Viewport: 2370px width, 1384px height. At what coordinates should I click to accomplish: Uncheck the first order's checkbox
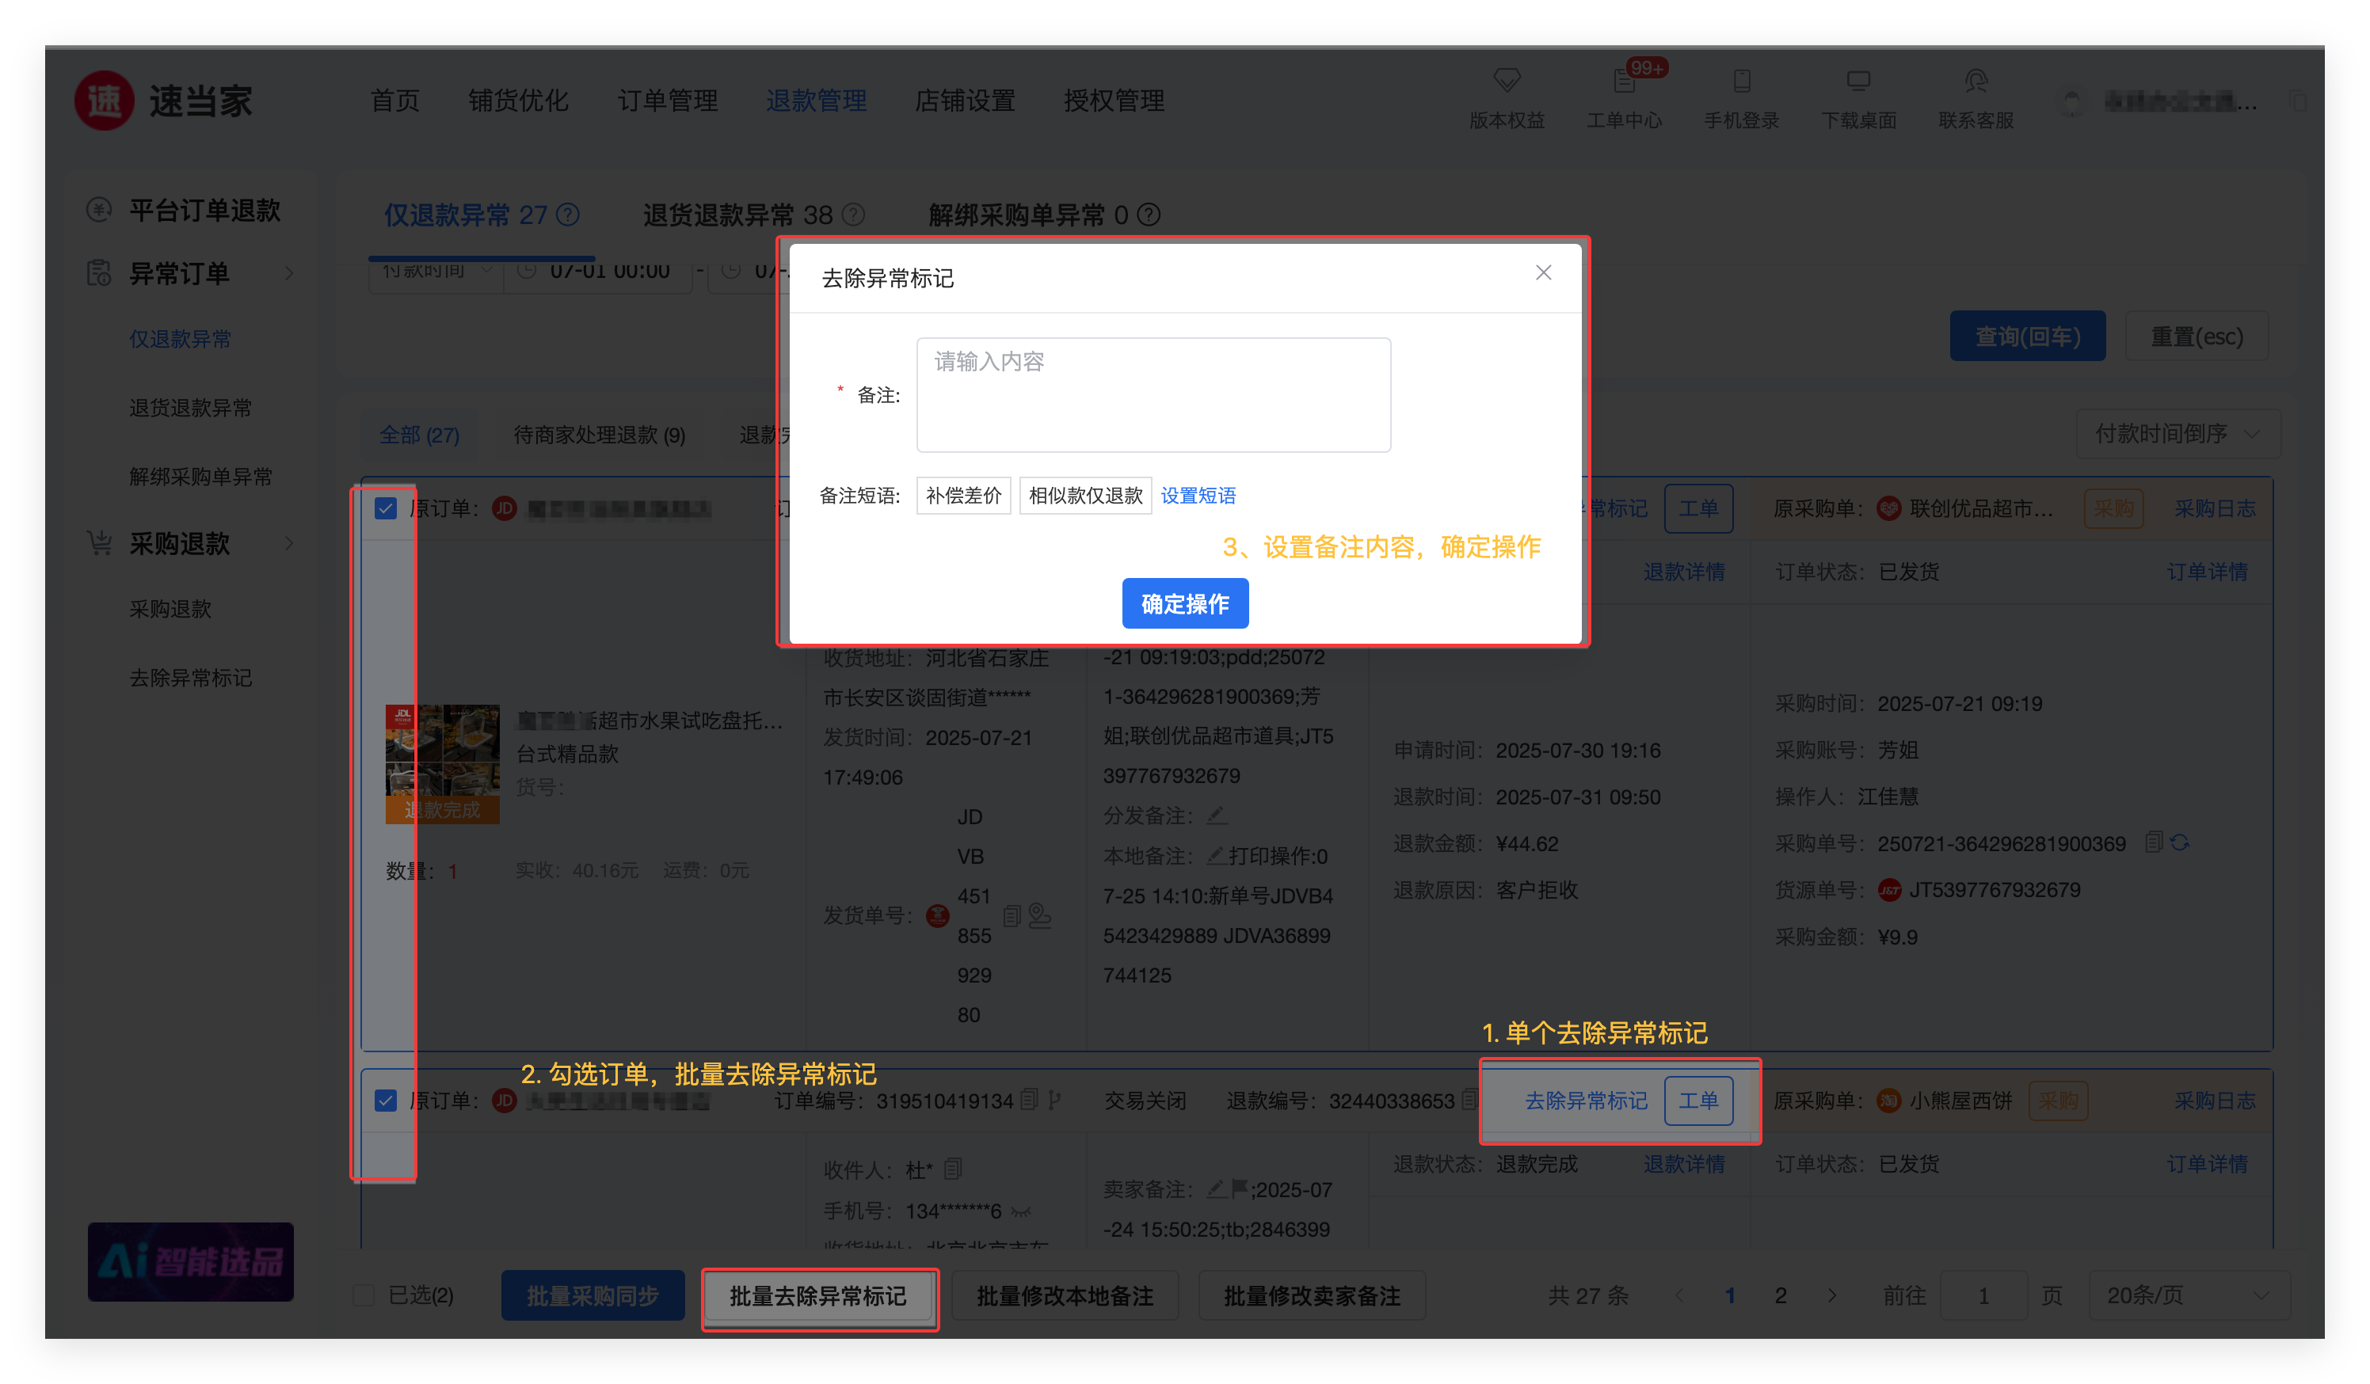click(386, 508)
